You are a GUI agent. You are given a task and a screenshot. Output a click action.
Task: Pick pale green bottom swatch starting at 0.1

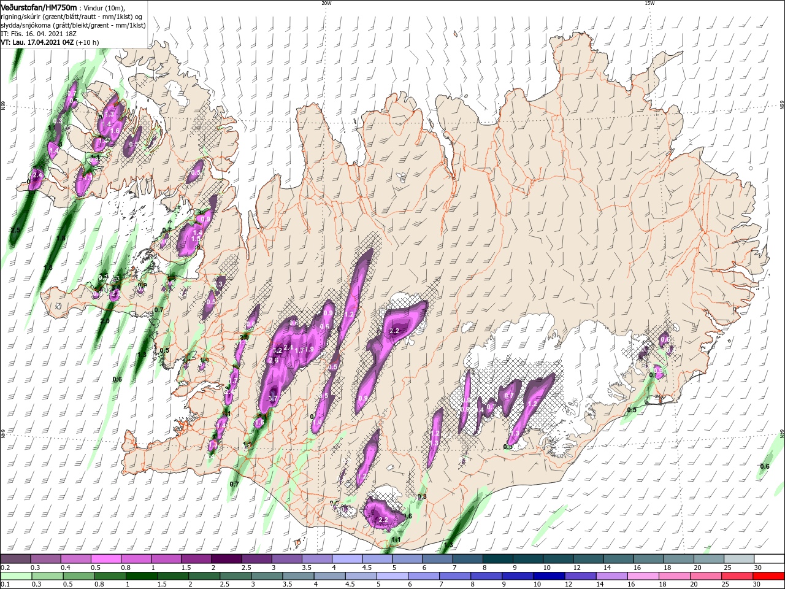(x=15, y=576)
